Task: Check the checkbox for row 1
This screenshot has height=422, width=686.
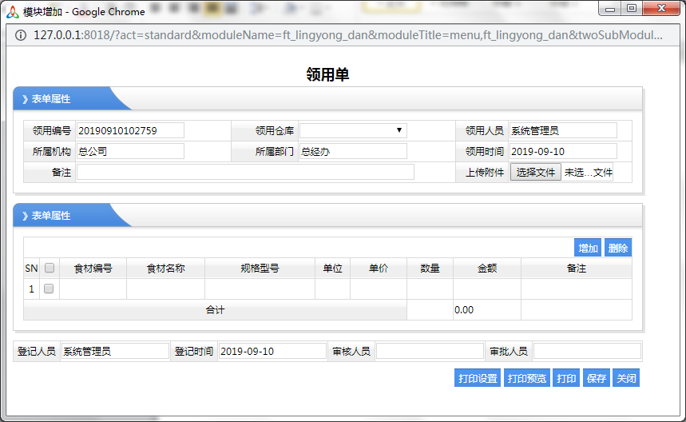Action: tap(49, 289)
